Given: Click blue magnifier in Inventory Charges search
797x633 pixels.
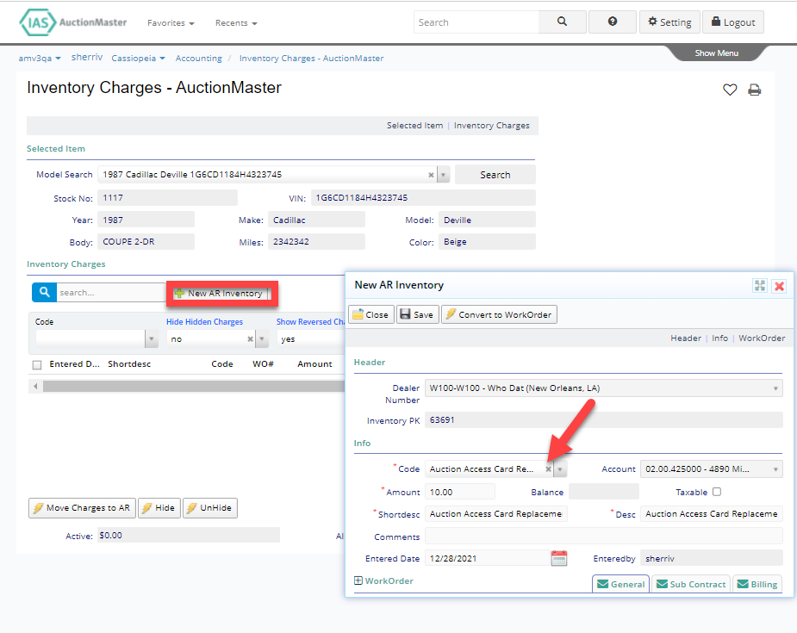Looking at the screenshot, I should (44, 292).
